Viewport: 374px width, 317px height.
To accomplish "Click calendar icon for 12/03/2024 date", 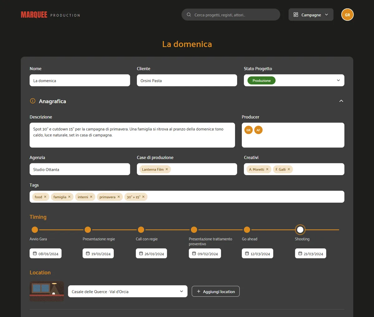I will (247, 253).
